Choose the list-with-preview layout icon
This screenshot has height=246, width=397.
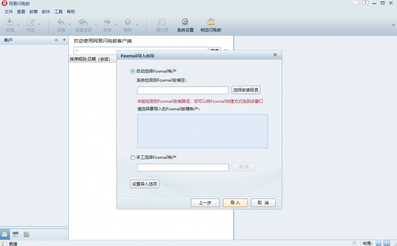pos(379,243)
